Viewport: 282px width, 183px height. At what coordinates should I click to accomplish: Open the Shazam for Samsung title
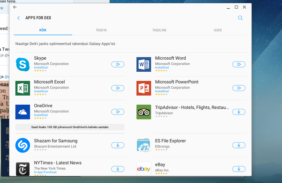tap(56, 141)
